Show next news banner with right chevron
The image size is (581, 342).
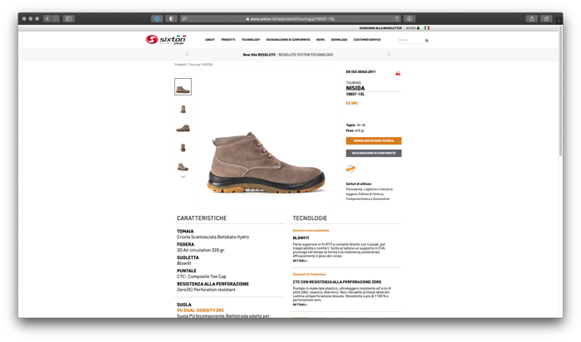coord(388,55)
